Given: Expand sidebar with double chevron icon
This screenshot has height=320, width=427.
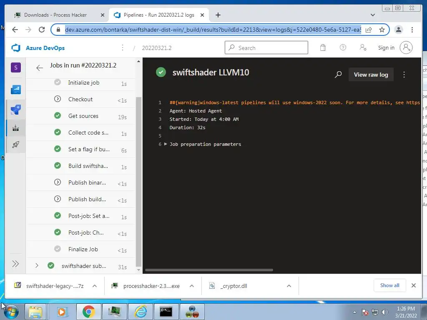Looking at the screenshot, I should pos(15,264).
